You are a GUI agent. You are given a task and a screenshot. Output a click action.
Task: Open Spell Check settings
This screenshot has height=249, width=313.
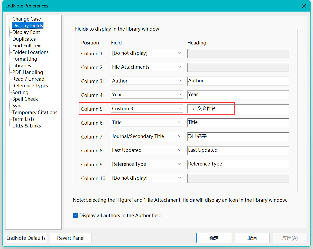pos(25,99)
